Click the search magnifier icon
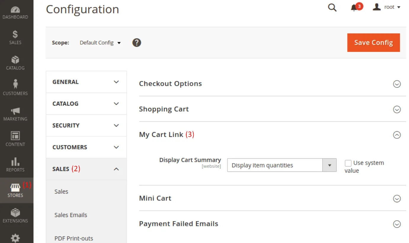Image resolution: width=409 pixels, height=243 pixels. [x=332, y=8]
